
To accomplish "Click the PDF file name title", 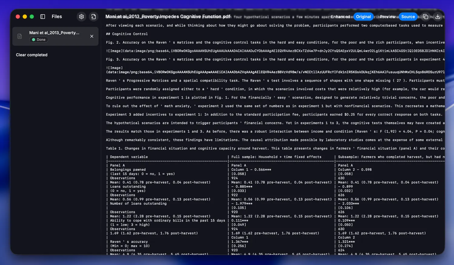I will point(168,17).
